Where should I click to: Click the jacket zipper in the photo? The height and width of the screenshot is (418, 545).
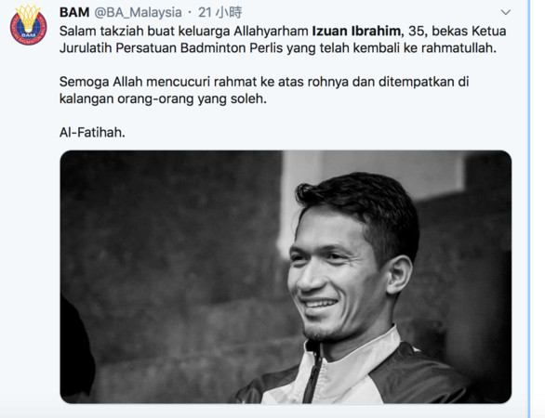coord(313,373)
